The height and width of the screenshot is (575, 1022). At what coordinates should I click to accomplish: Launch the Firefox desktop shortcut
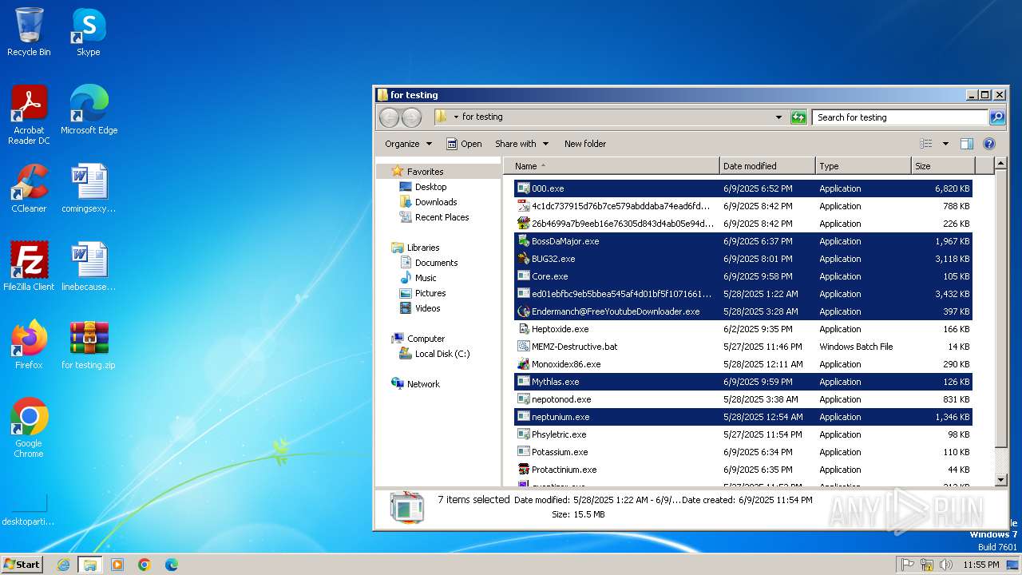29,344
